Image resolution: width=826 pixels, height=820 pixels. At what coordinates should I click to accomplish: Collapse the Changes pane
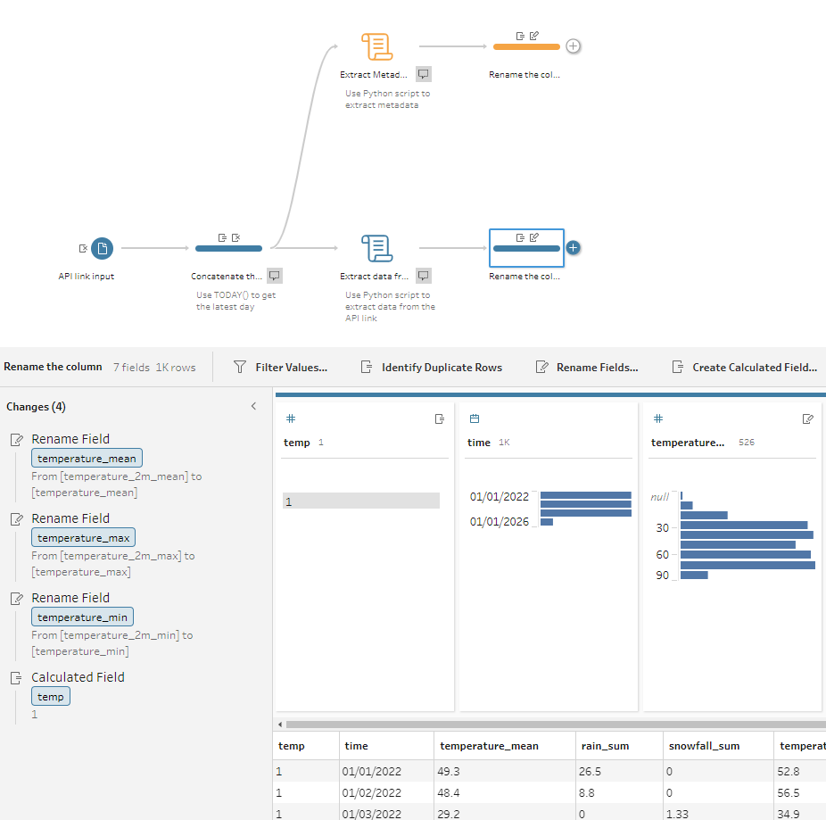coord(253,406)
